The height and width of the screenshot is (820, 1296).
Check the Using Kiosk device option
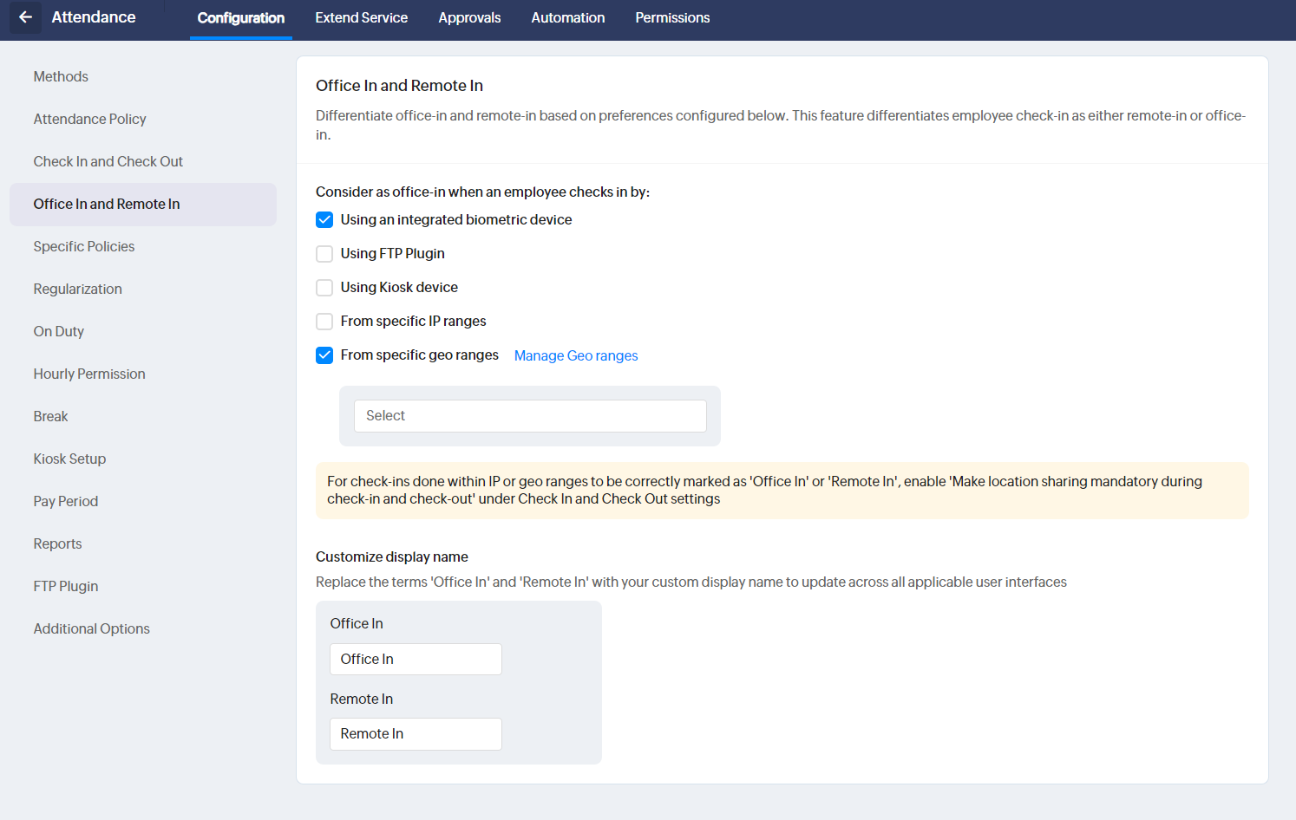[x=324, y=288]
